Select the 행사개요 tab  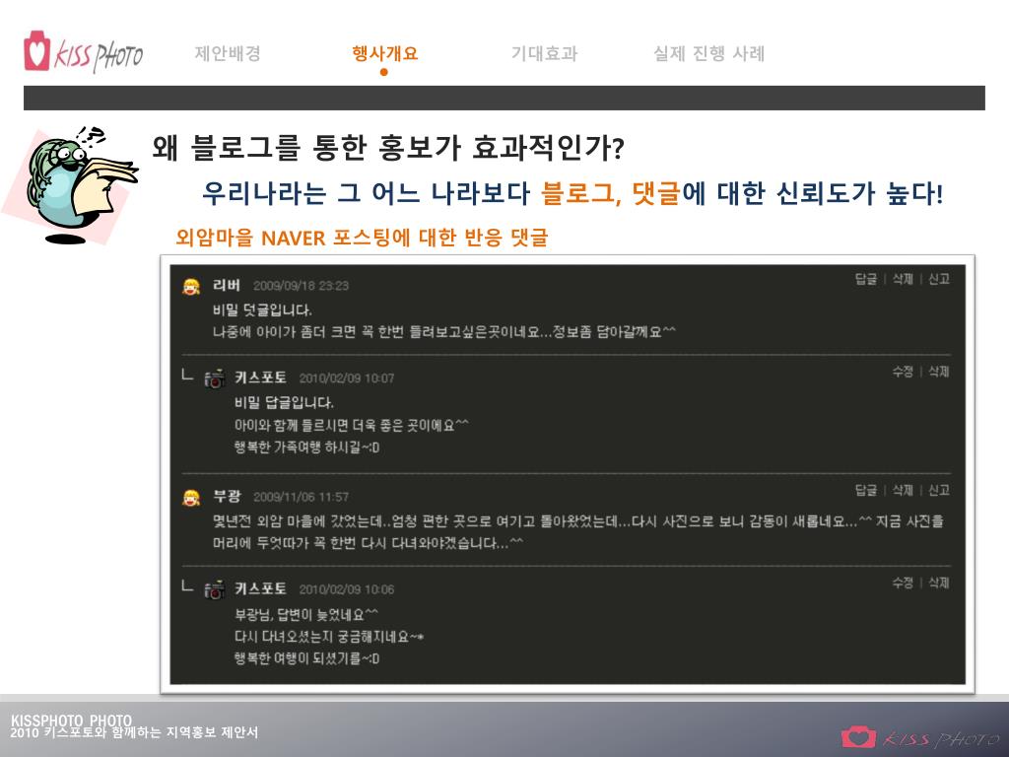coord(385,53)
